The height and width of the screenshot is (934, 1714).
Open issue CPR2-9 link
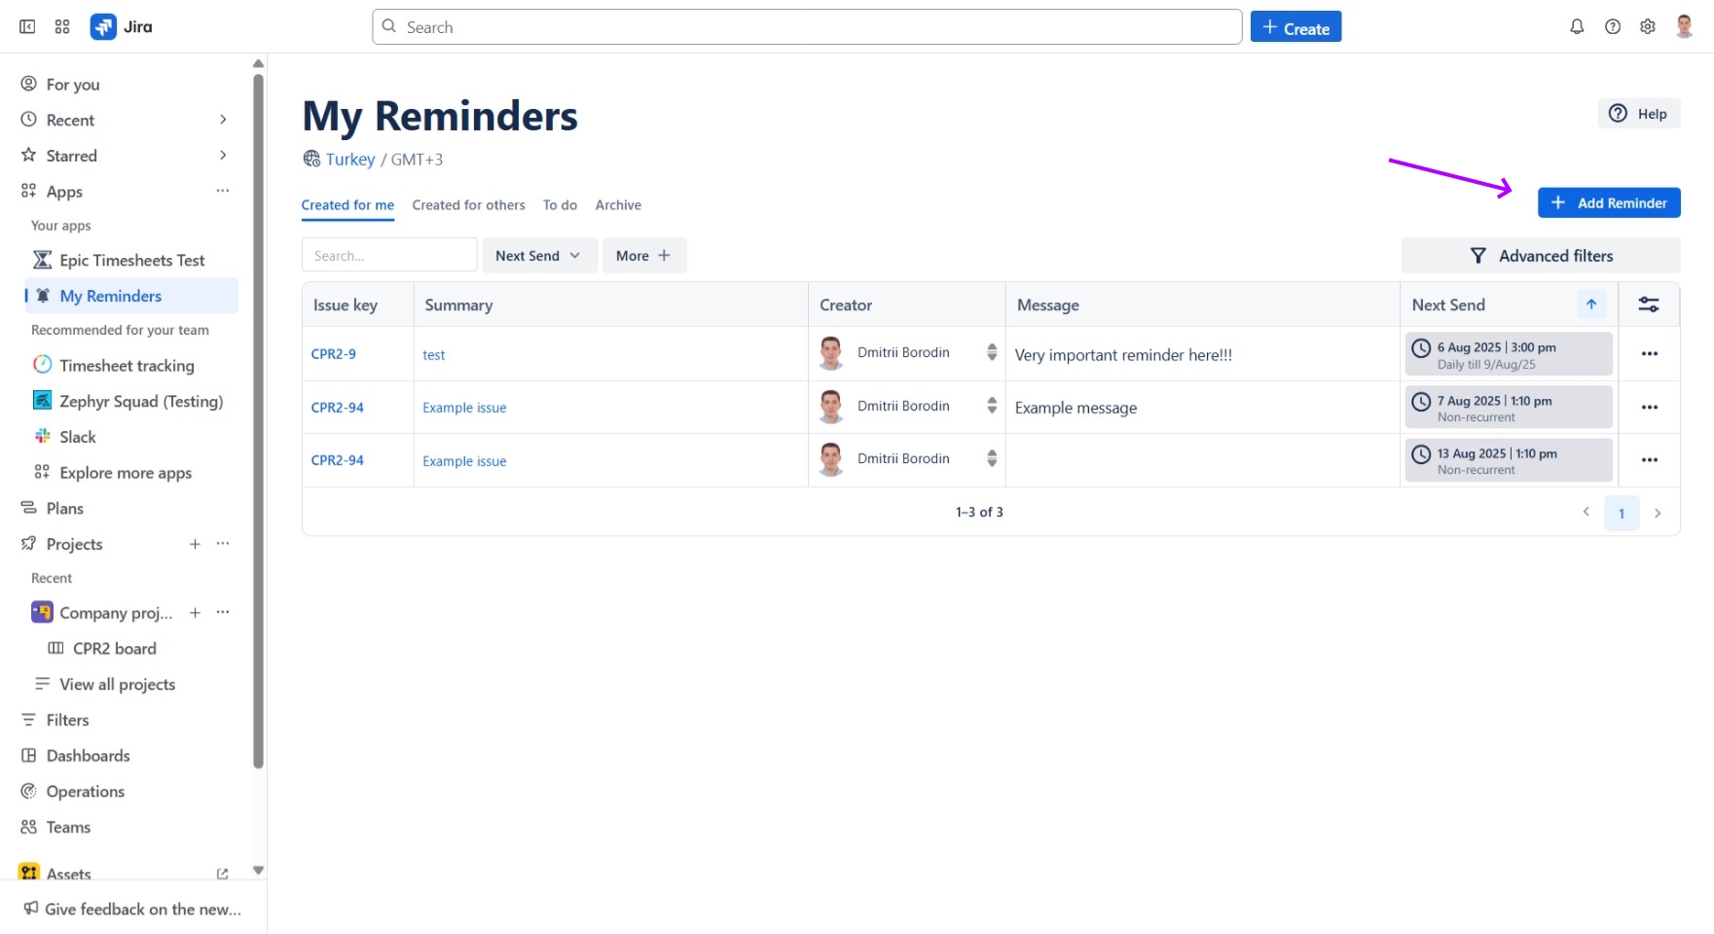point(334,354)
